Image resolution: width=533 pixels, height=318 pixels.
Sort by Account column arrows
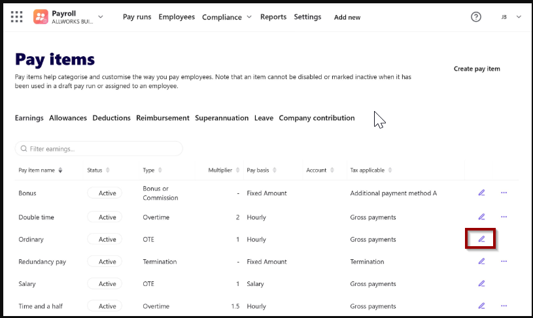coord(332,170)
